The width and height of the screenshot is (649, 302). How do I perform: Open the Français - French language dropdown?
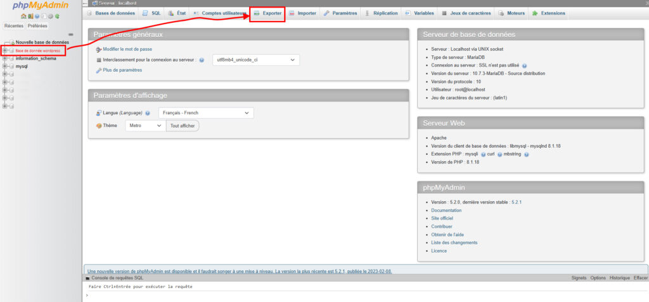[206, 113]
